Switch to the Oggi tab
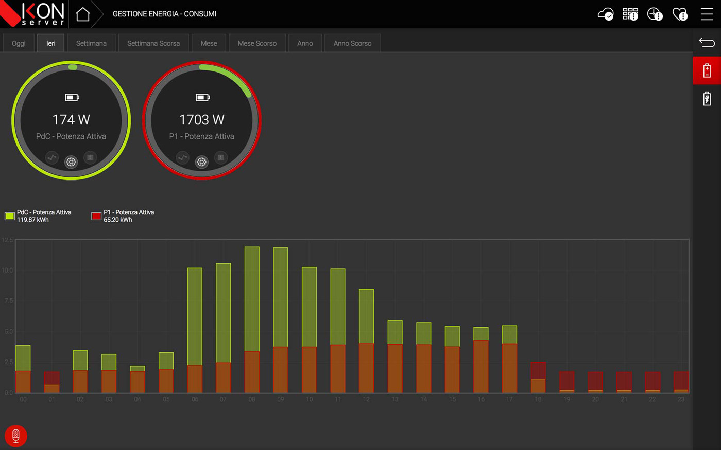 point(19,43)
